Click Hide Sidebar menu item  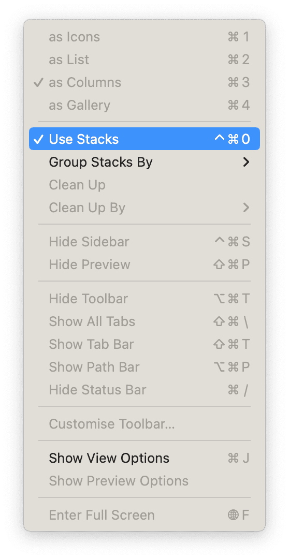[144, 242]
